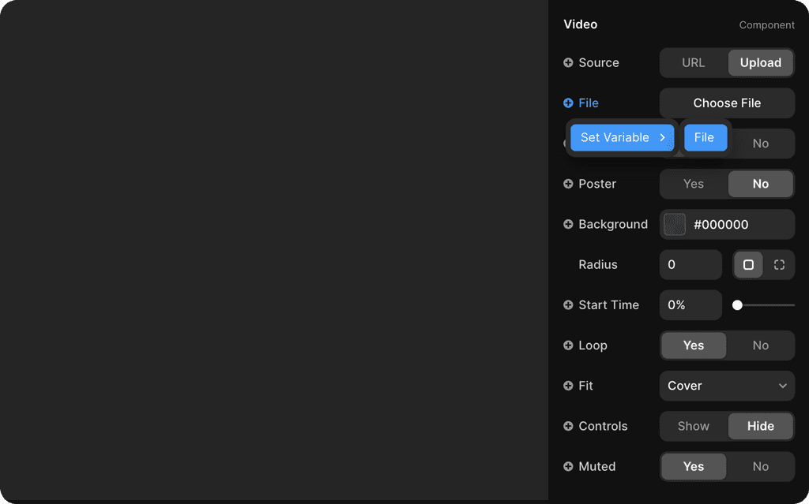Click the Start Time slider handle
The image size is (809, 504).
point(737,304)
